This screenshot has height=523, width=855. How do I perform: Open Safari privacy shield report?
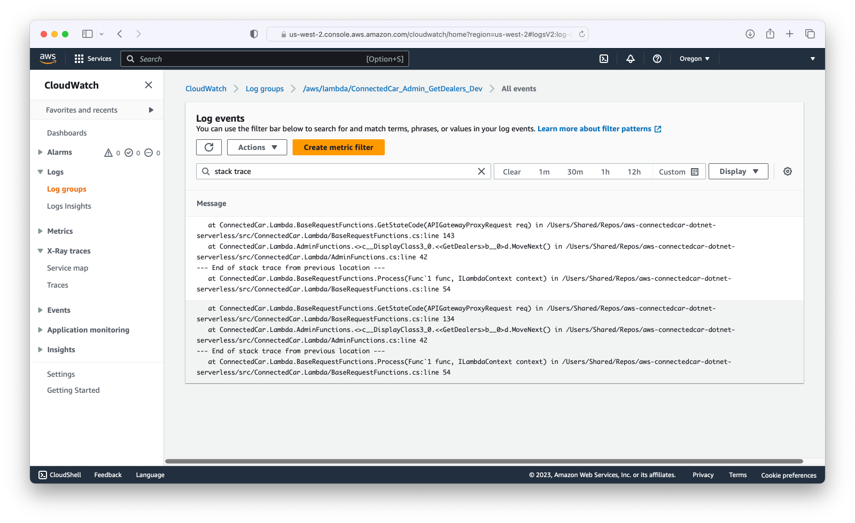pyautogui.click(x=254, y=34)
